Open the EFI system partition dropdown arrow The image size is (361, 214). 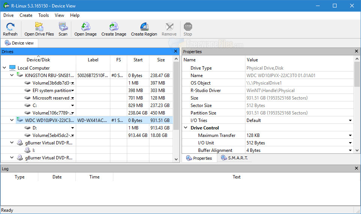point(72,91)
